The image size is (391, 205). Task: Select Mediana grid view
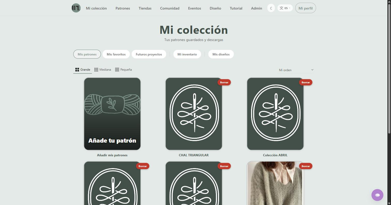click(103, 70)
